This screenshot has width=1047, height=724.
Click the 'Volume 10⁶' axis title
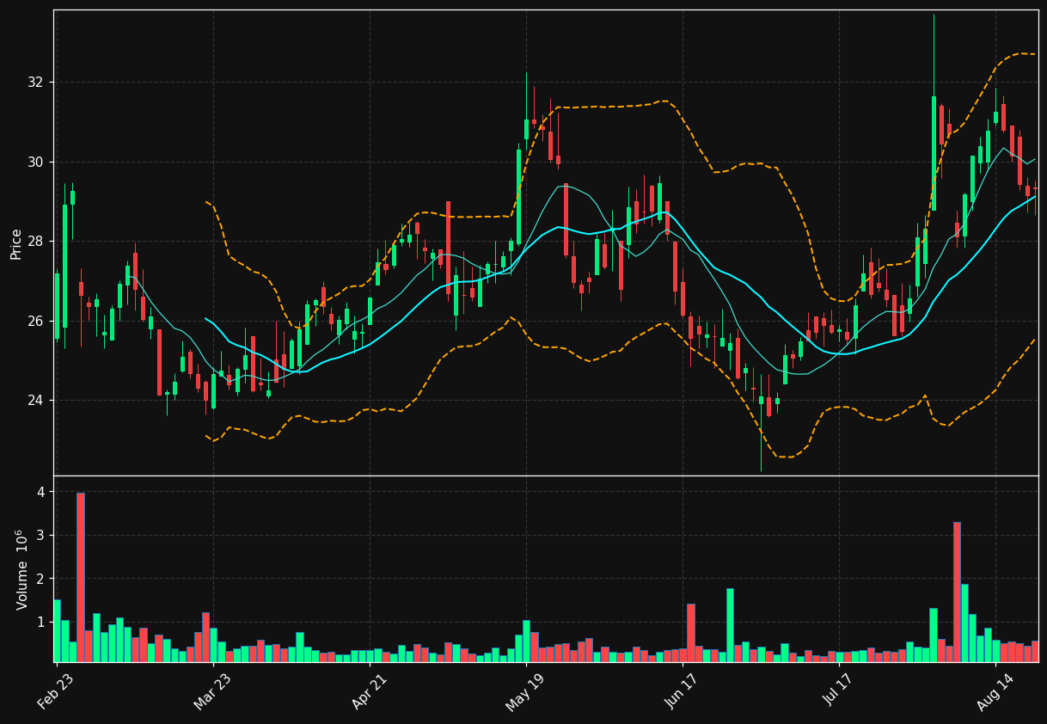coord(22,569)
